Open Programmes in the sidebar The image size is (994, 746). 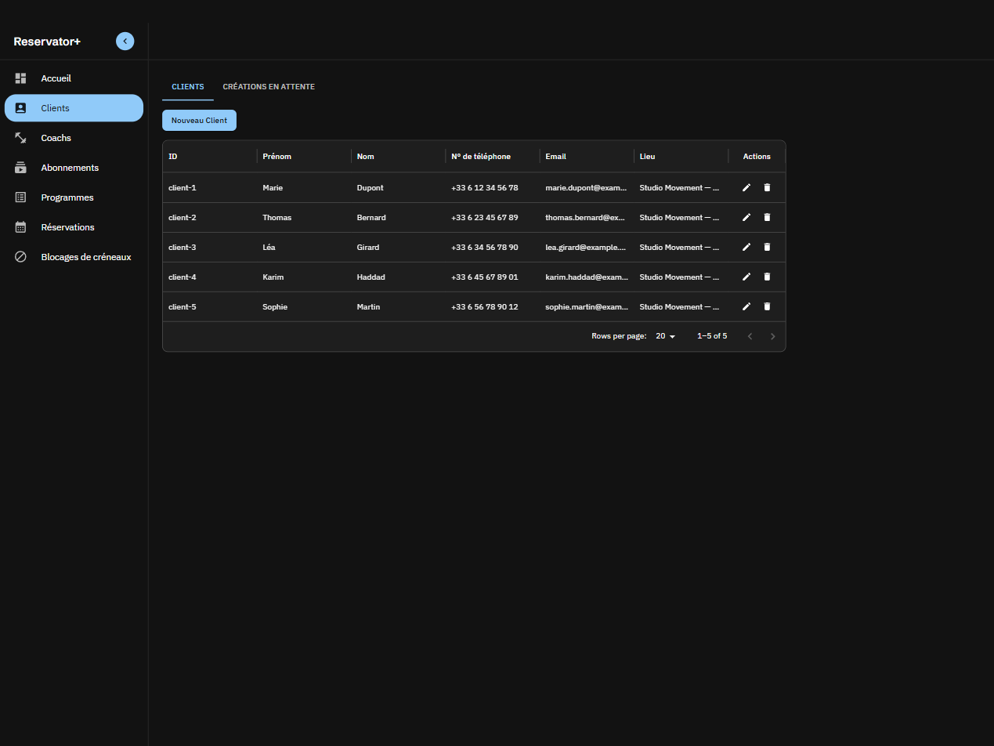(x=74, y=197)
